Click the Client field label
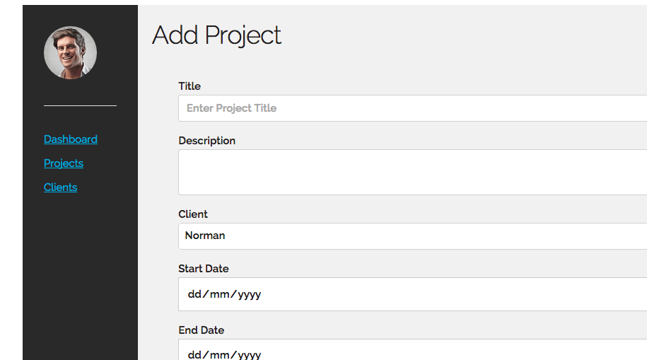 pyautogui.click(x=193, y=214)
